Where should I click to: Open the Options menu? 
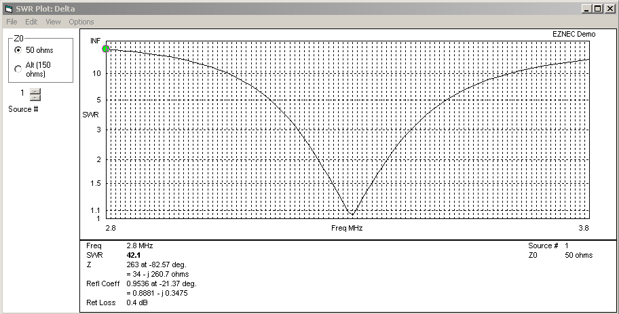click(x=81, y=22)
